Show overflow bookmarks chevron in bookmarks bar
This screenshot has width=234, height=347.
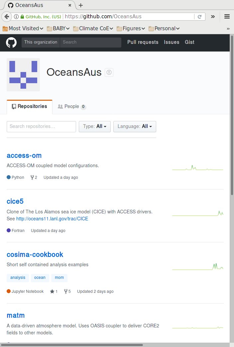[228, 29]
